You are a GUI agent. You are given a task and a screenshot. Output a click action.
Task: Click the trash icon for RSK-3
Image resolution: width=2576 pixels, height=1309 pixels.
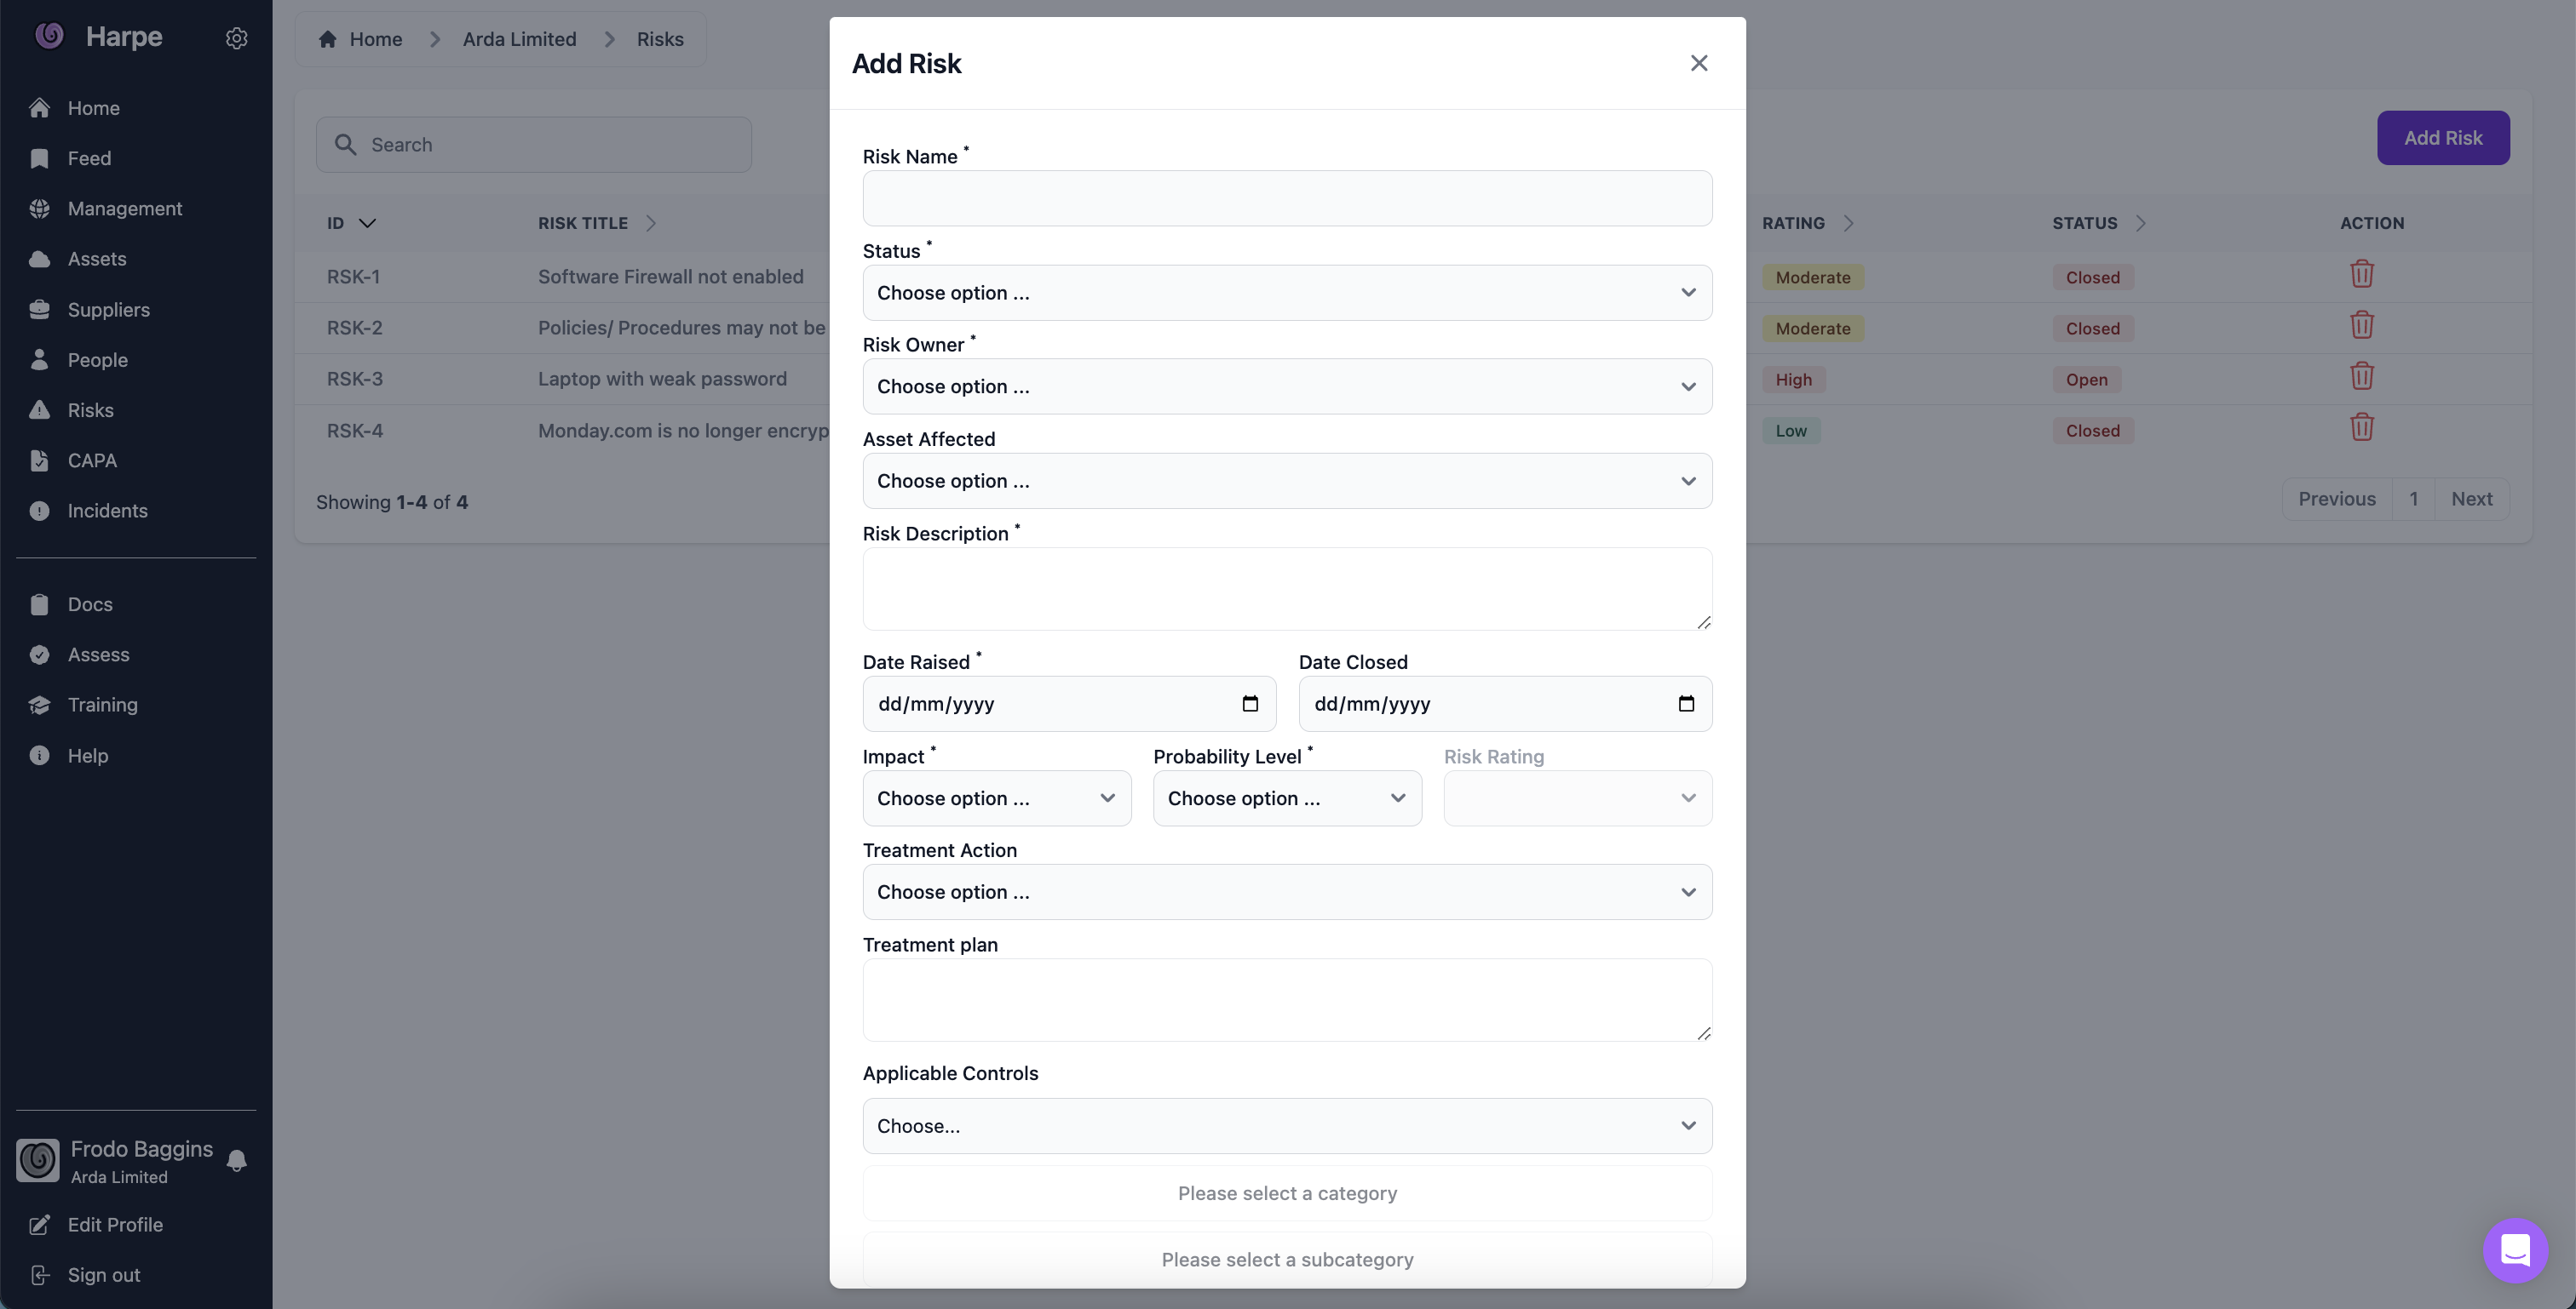point(2361,377)
